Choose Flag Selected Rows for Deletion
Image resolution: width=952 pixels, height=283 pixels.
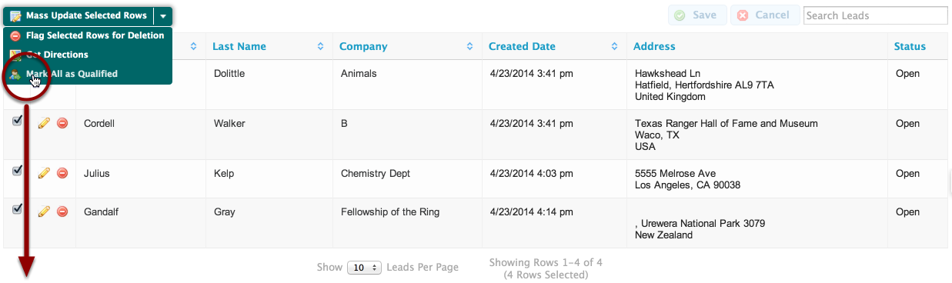pyautogui.click(x=87, y=35)
